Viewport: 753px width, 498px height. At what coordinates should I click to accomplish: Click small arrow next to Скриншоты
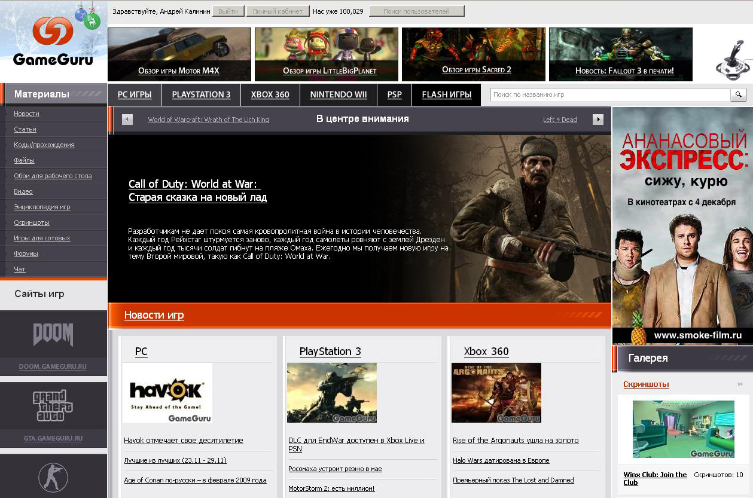tap(740, 384)
